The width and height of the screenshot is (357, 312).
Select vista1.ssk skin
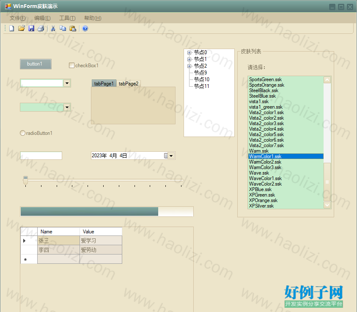tap(286, 101)
